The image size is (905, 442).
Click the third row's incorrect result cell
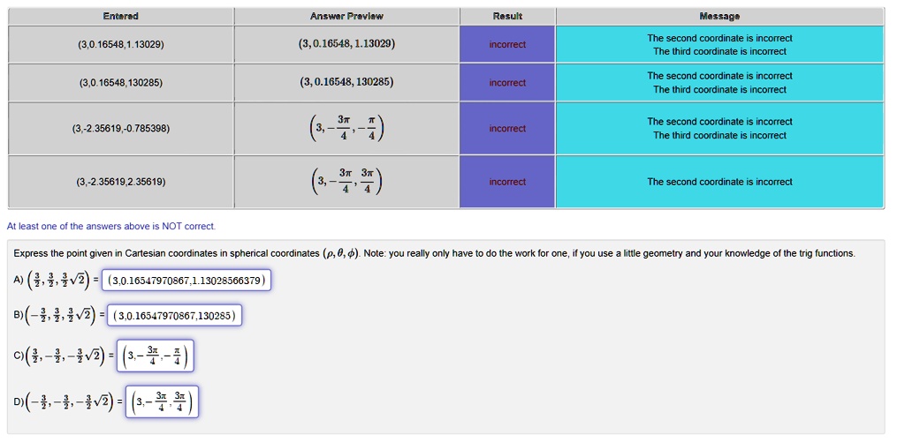pos(507,129)
